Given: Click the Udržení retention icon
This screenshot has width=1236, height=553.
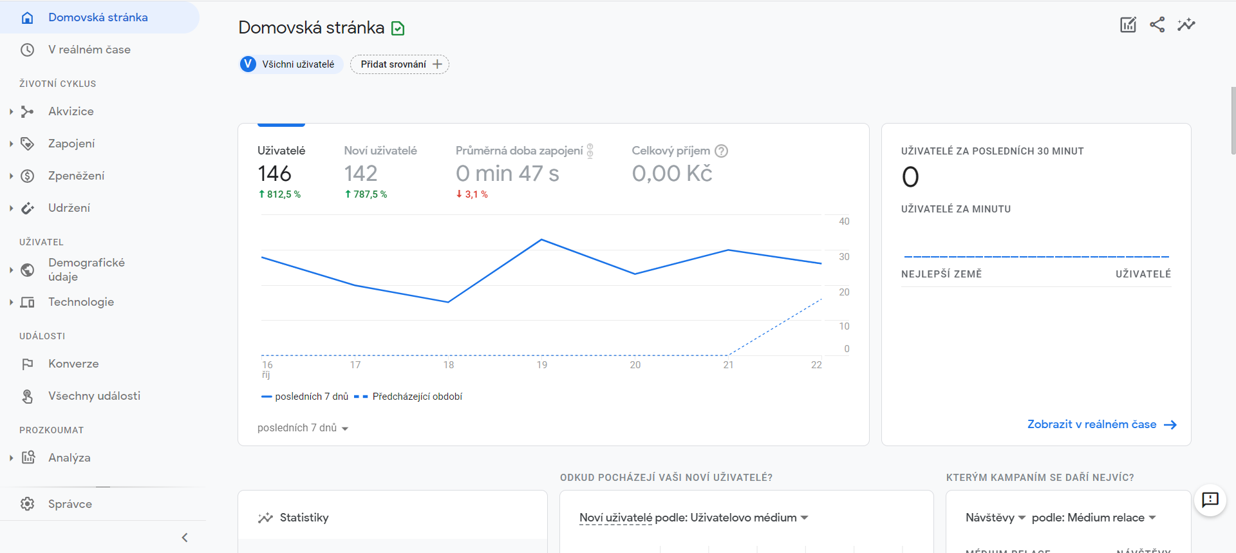Looking at the screenshot, I should pos(27,208).
